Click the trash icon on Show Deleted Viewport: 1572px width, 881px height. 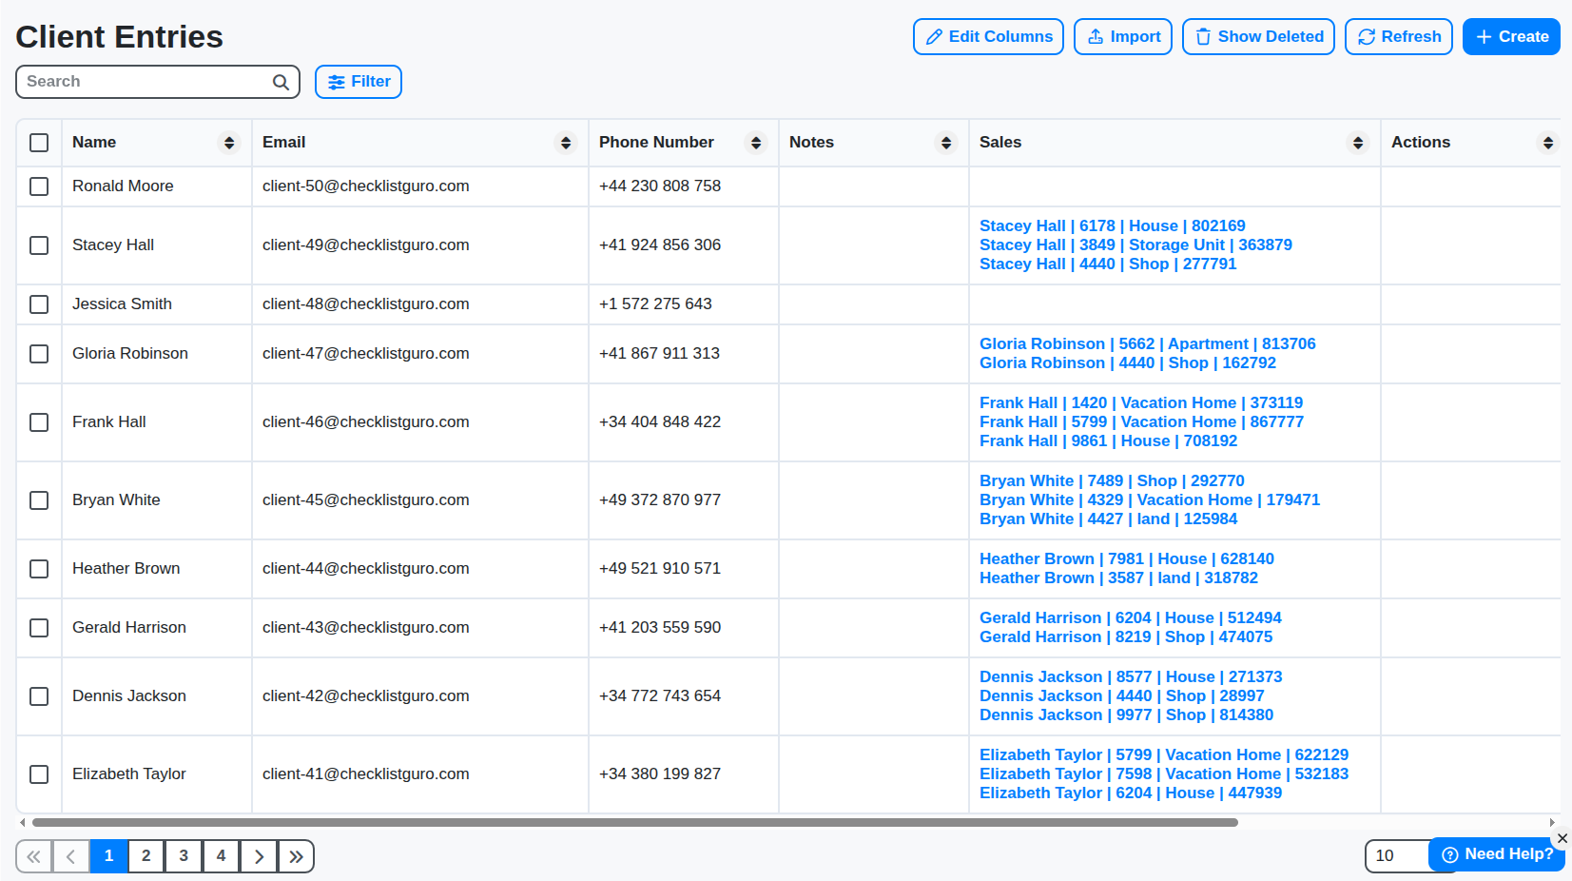pyautogui.click(x=1202, y=36)
